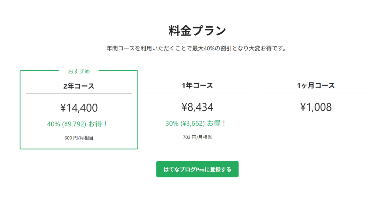Click the divider line under 2年コース
The height and width of the screenshot is (203, 385).
tap(79, 94)
